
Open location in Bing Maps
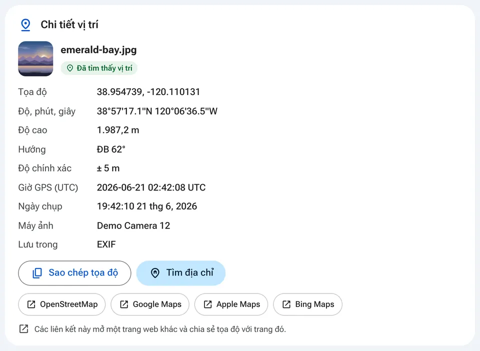tap(307, 304)
